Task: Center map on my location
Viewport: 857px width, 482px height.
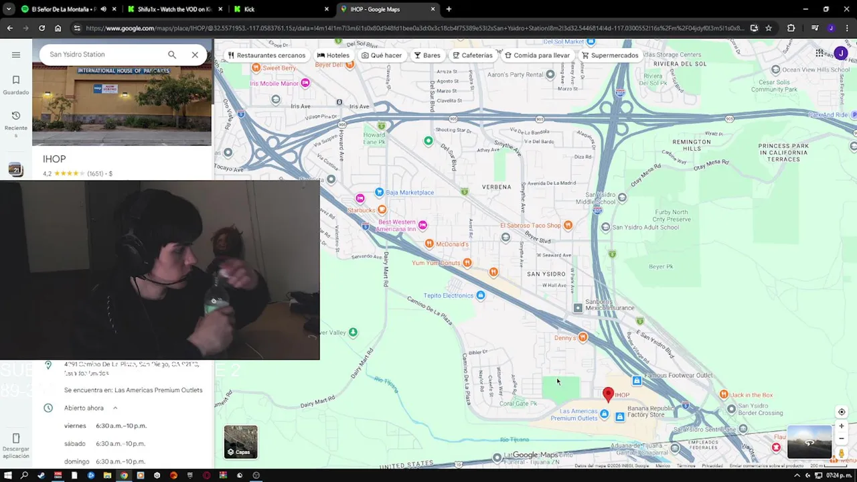Action: tap(842, 412)
